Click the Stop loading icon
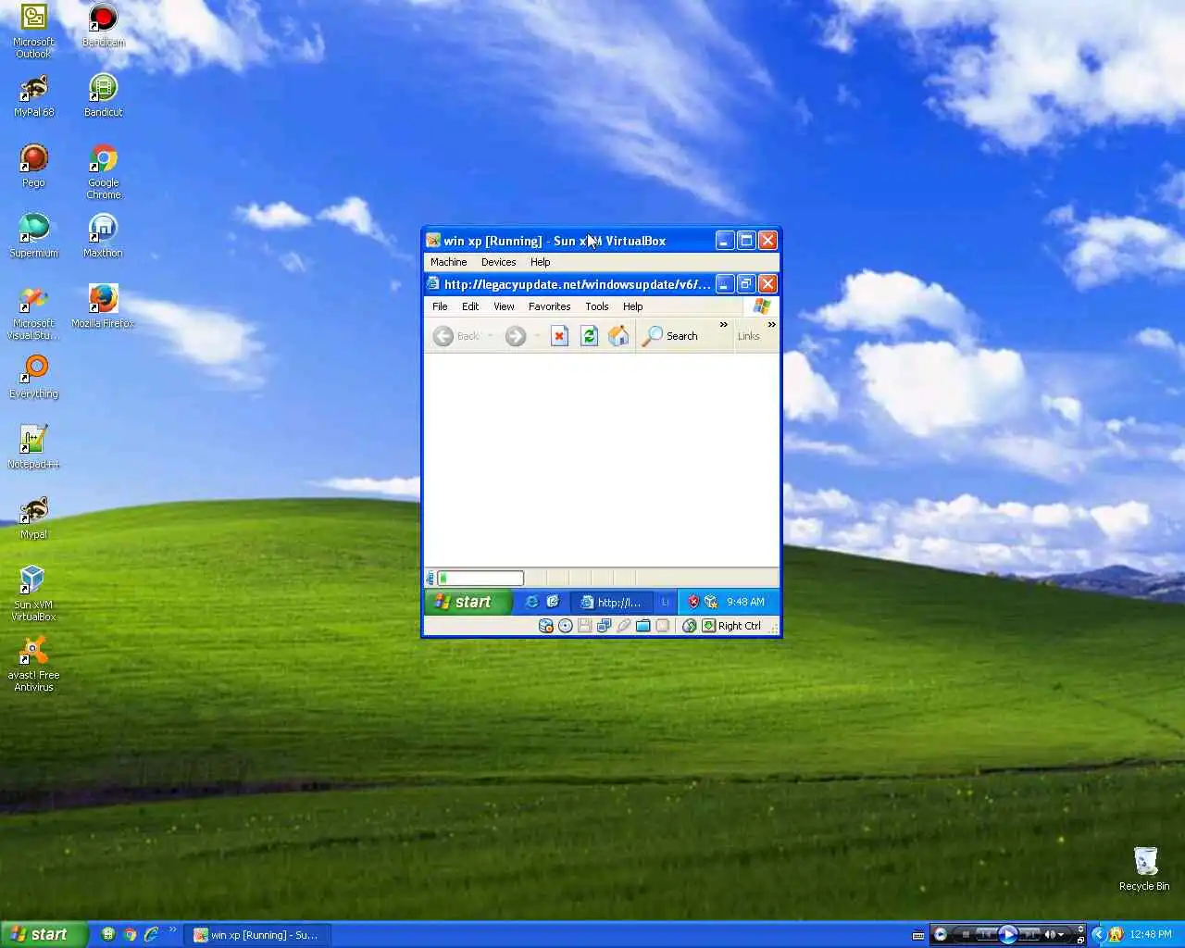 (x=559, y=336)
